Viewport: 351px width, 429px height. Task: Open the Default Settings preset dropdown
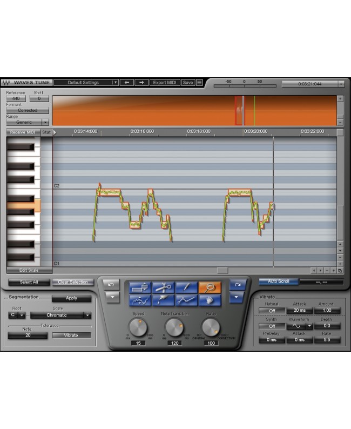[86, 82]
